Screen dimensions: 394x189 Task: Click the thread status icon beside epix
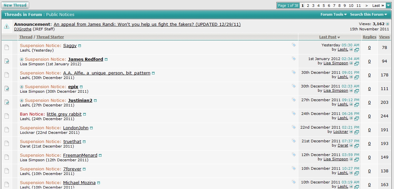(7, 88)
